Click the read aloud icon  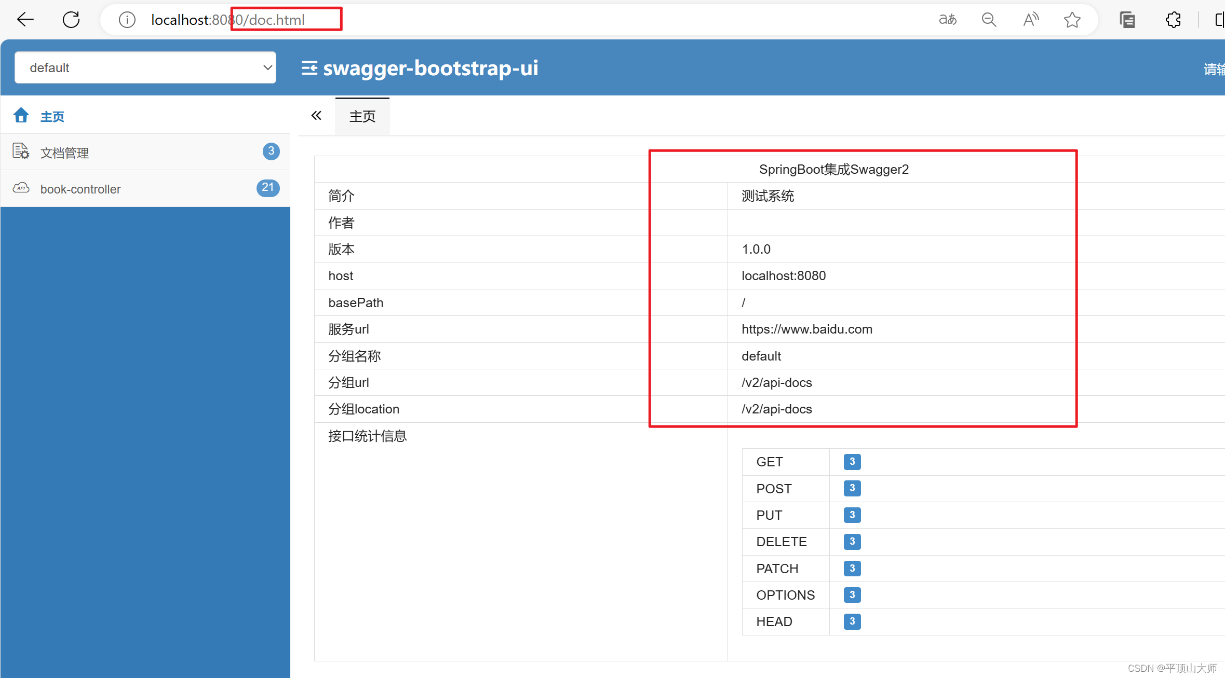click(1030, 20)
